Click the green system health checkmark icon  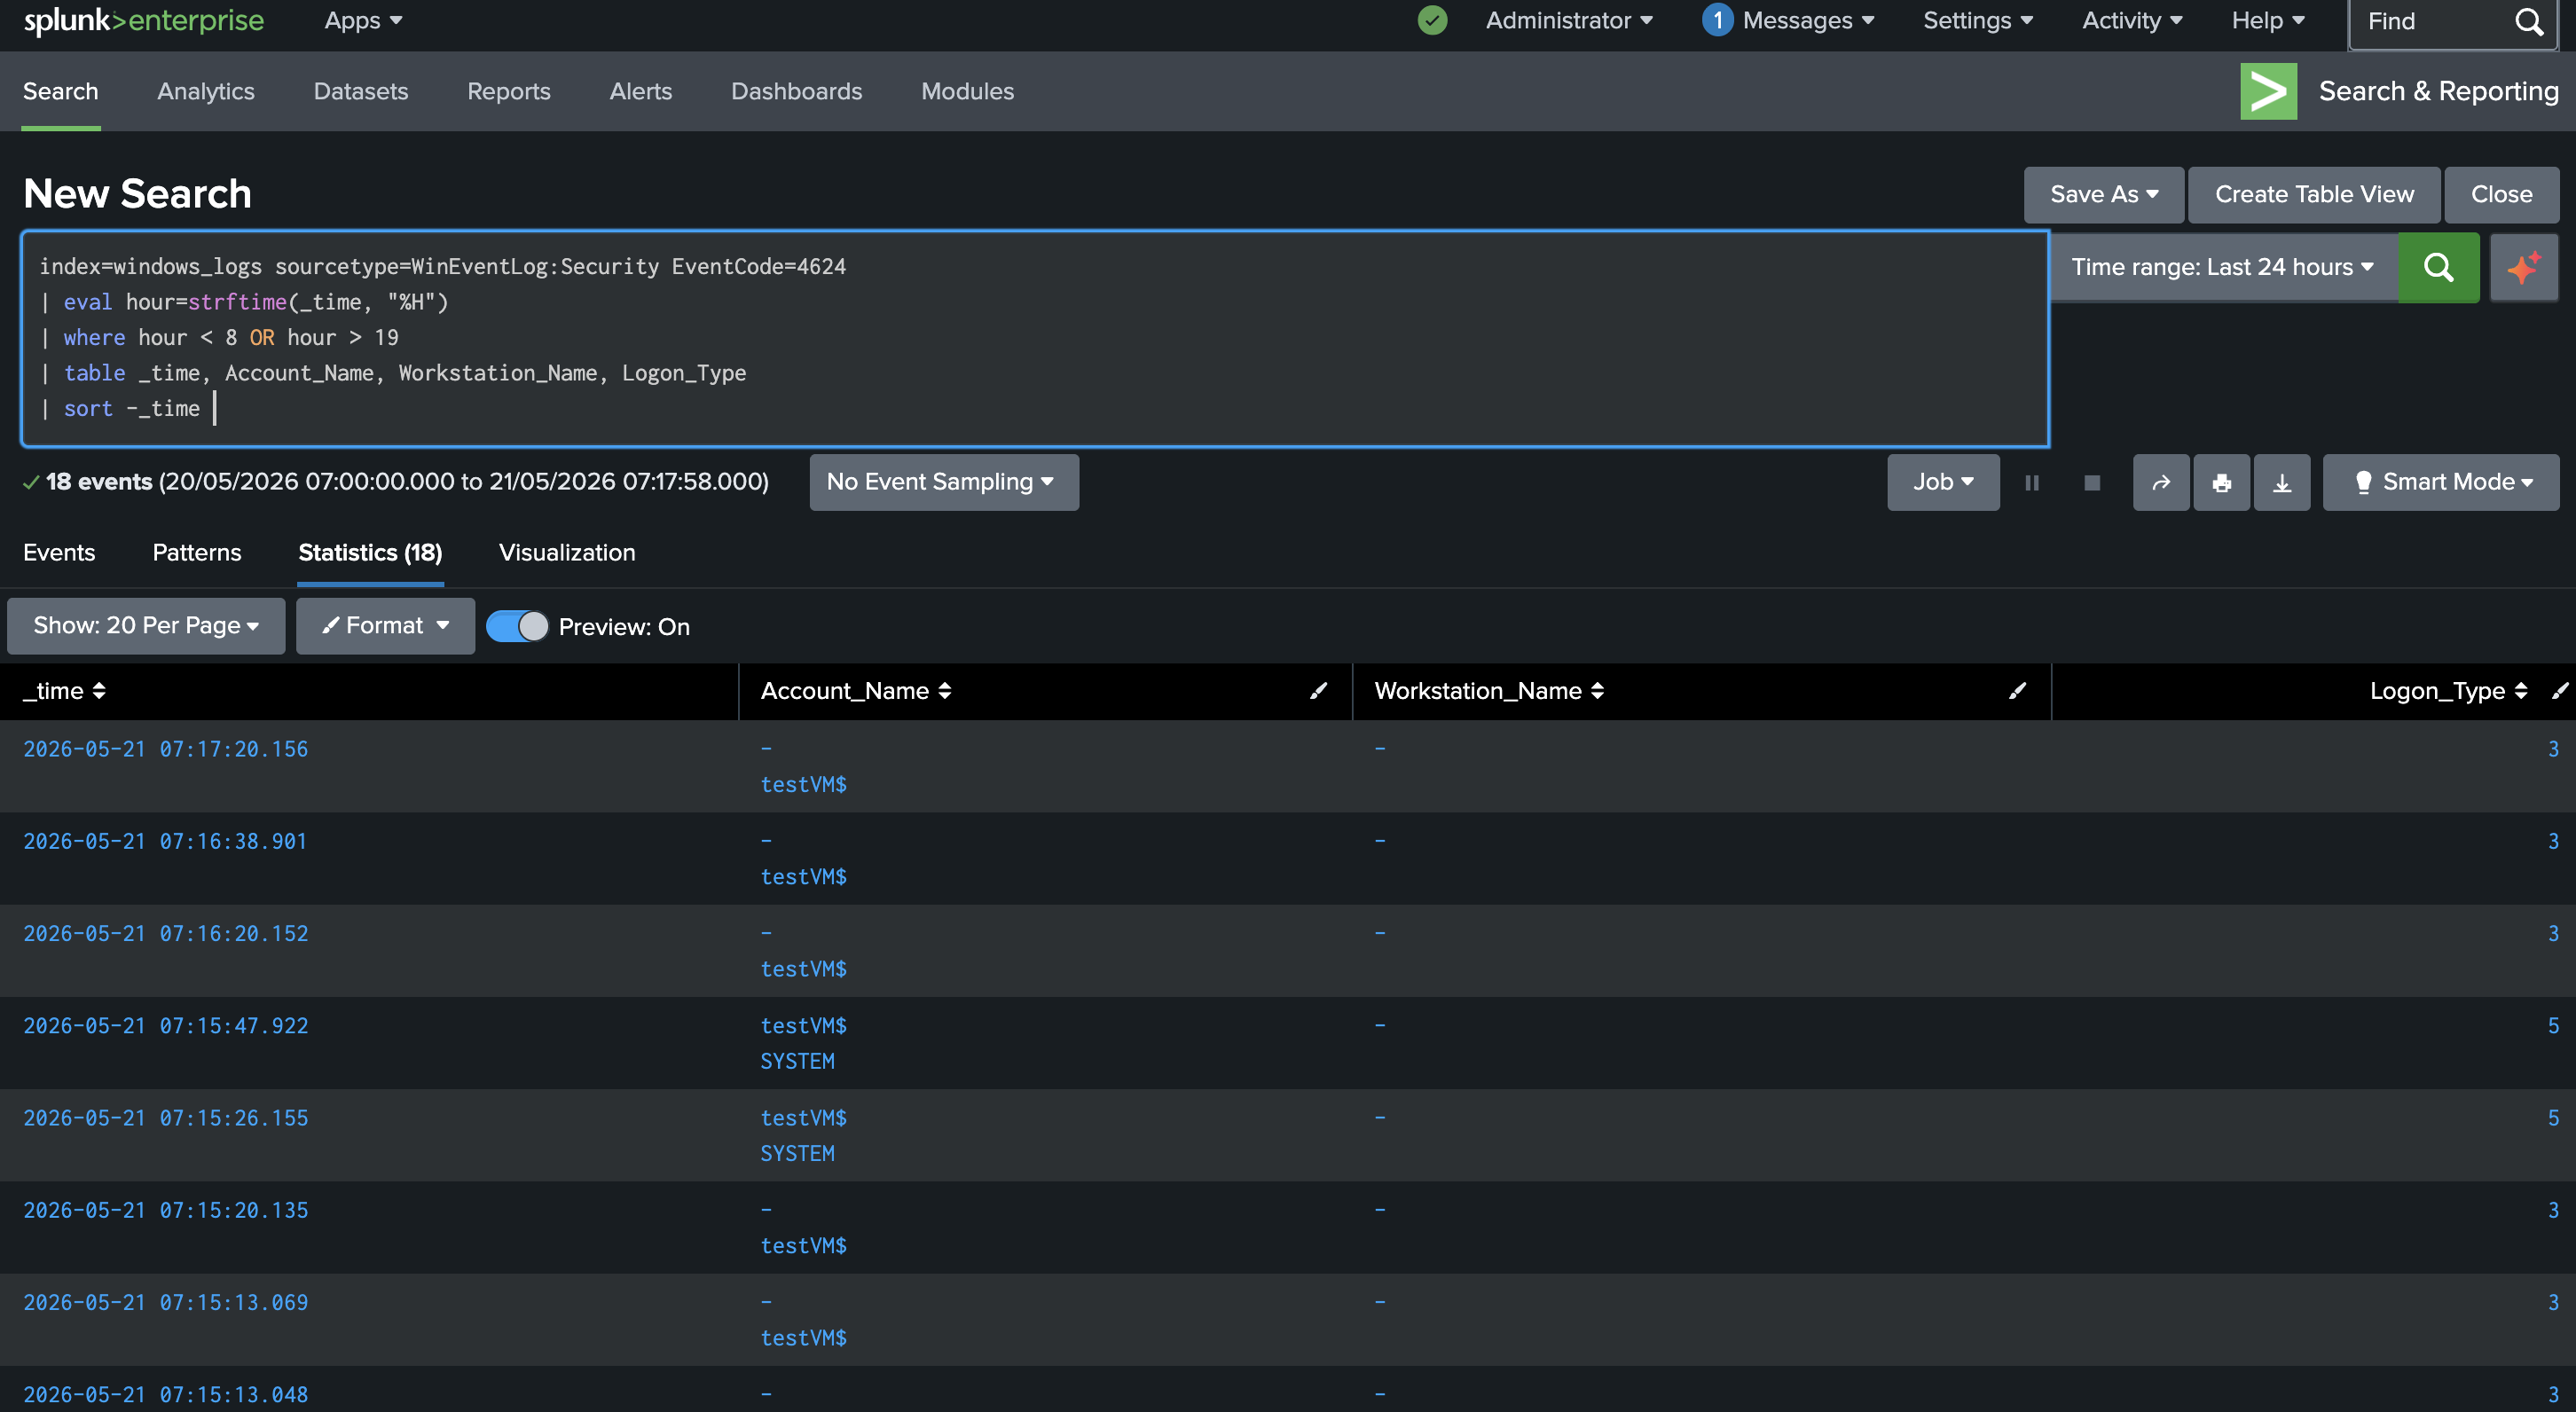click(x=1432, y=20)
